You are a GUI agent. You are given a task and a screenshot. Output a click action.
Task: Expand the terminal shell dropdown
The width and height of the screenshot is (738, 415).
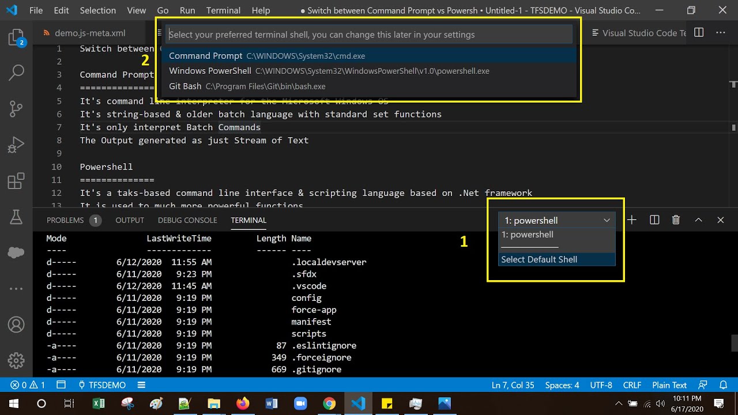pos(557,220)
